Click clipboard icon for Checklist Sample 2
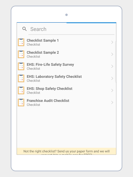 coord(21,54)
